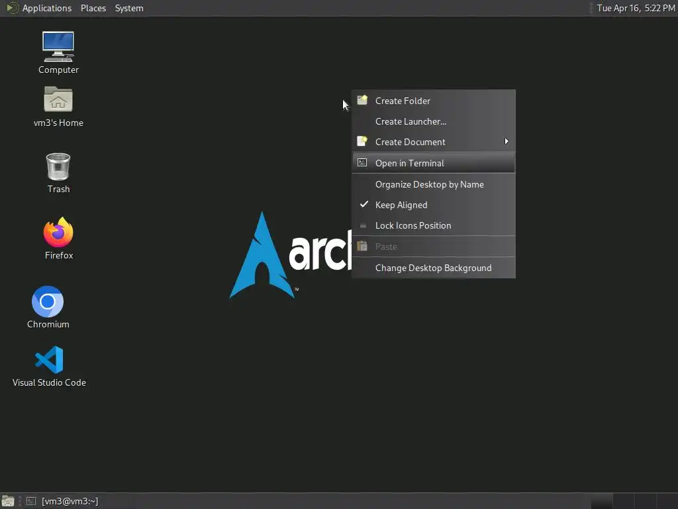The image size is (678, 509).
Task: Open the Places menu
Action: click(93, 8)
